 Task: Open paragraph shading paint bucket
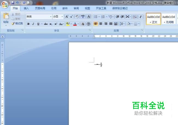(129, 24)
